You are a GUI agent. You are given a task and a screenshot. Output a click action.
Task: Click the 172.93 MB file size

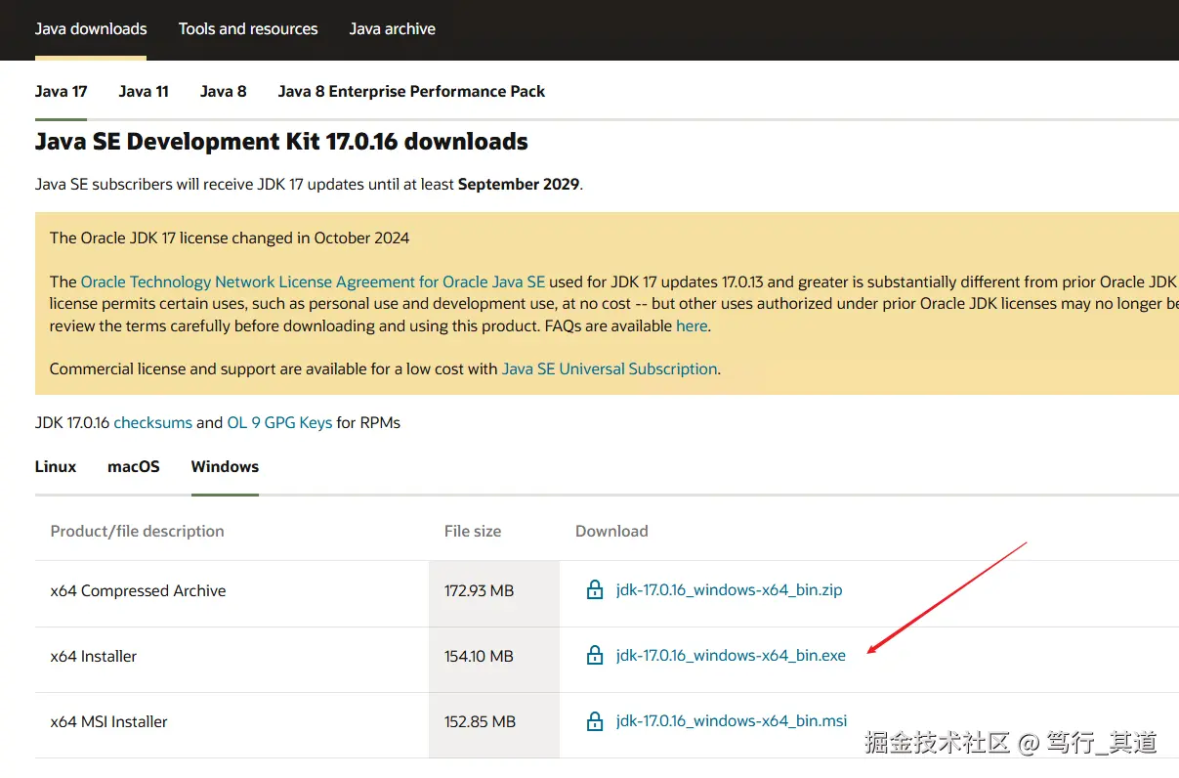point(479,590)
